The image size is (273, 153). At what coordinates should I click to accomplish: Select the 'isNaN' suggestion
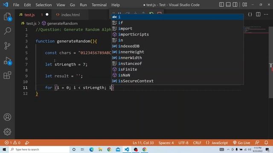click(x=177, y=75)
